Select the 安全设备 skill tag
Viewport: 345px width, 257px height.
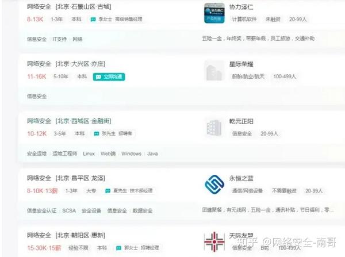[x=91, y=210]
